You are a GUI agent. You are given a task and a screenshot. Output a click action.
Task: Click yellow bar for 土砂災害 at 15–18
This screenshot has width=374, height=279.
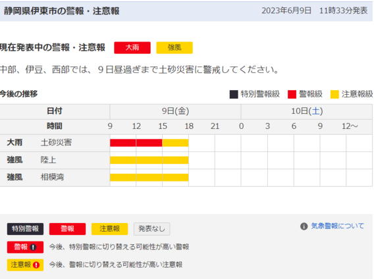(175, 143)
